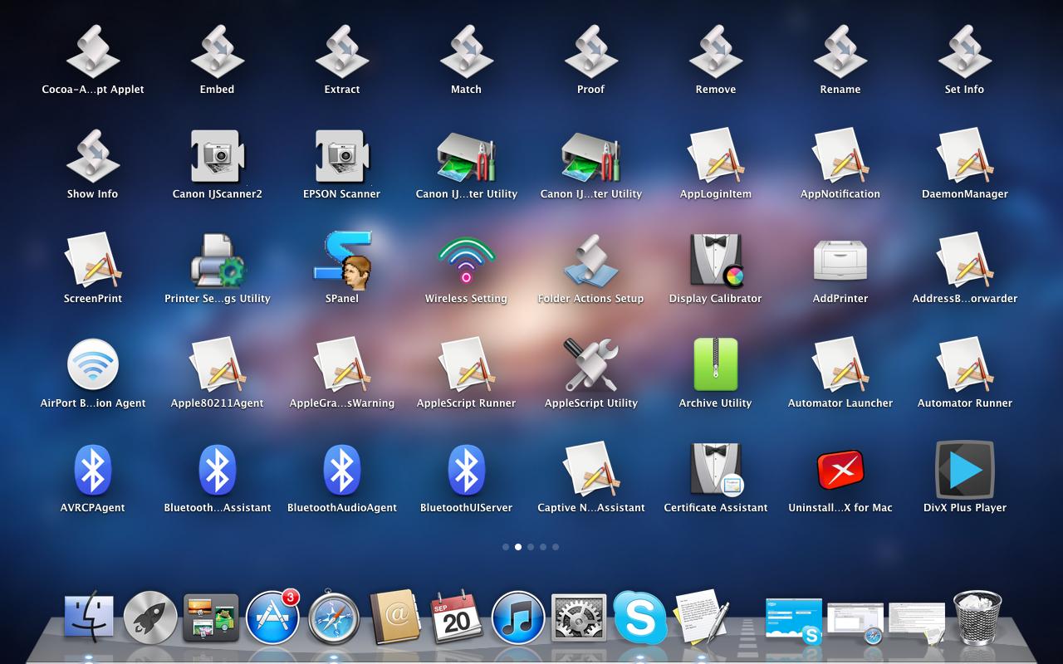1063x664 pixels.
Task: Open AddPrinter app
Action: pyautogui.click(x=840, y=261)
